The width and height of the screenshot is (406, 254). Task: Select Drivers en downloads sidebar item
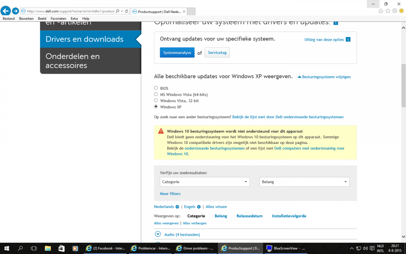pos(90,39)
